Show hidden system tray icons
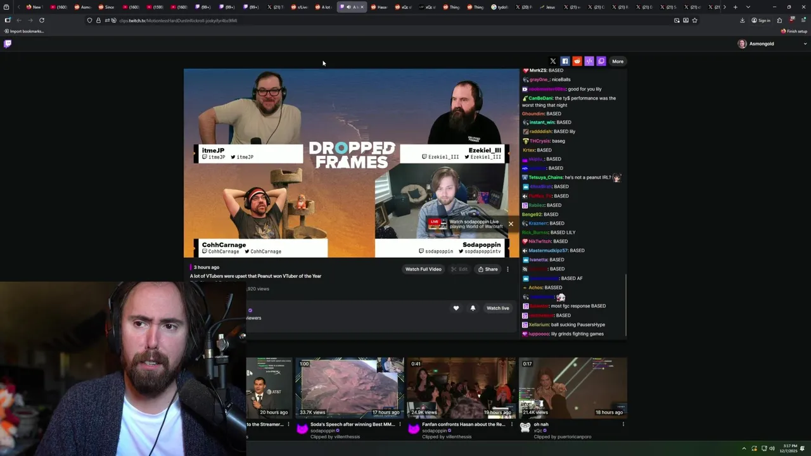The width and height of the screenshot is (811, 456). 744,448
